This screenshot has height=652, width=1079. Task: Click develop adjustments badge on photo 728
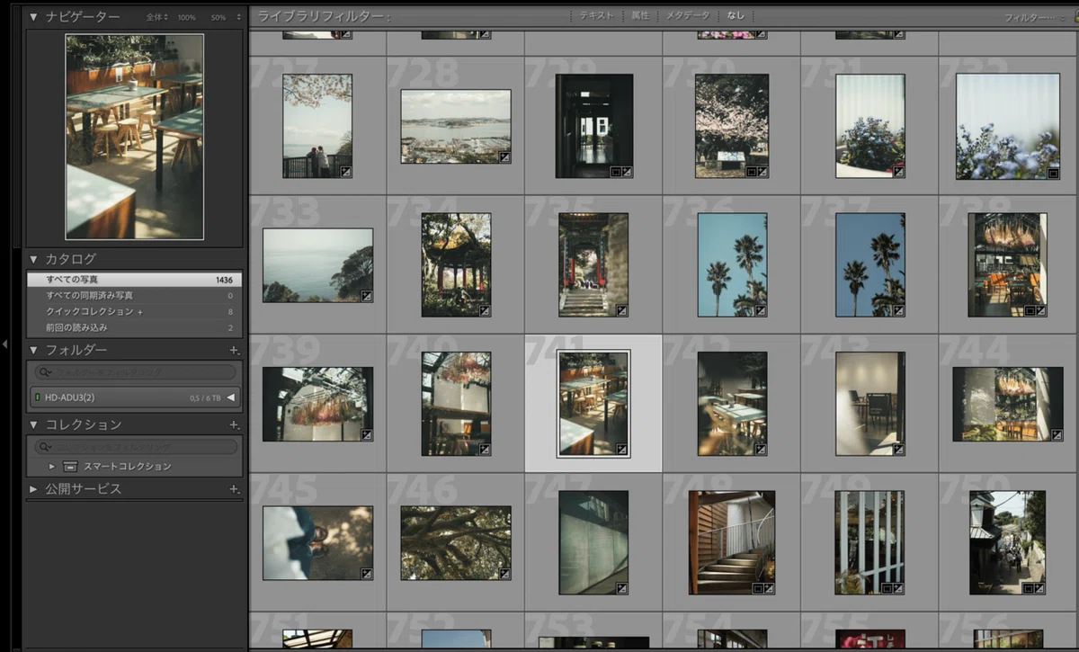click(x=504, y=156)
